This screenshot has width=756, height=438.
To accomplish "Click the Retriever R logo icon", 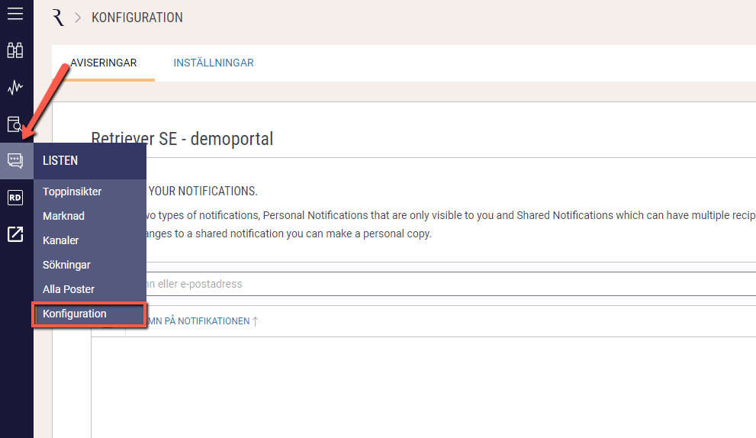I will point(58,18).
